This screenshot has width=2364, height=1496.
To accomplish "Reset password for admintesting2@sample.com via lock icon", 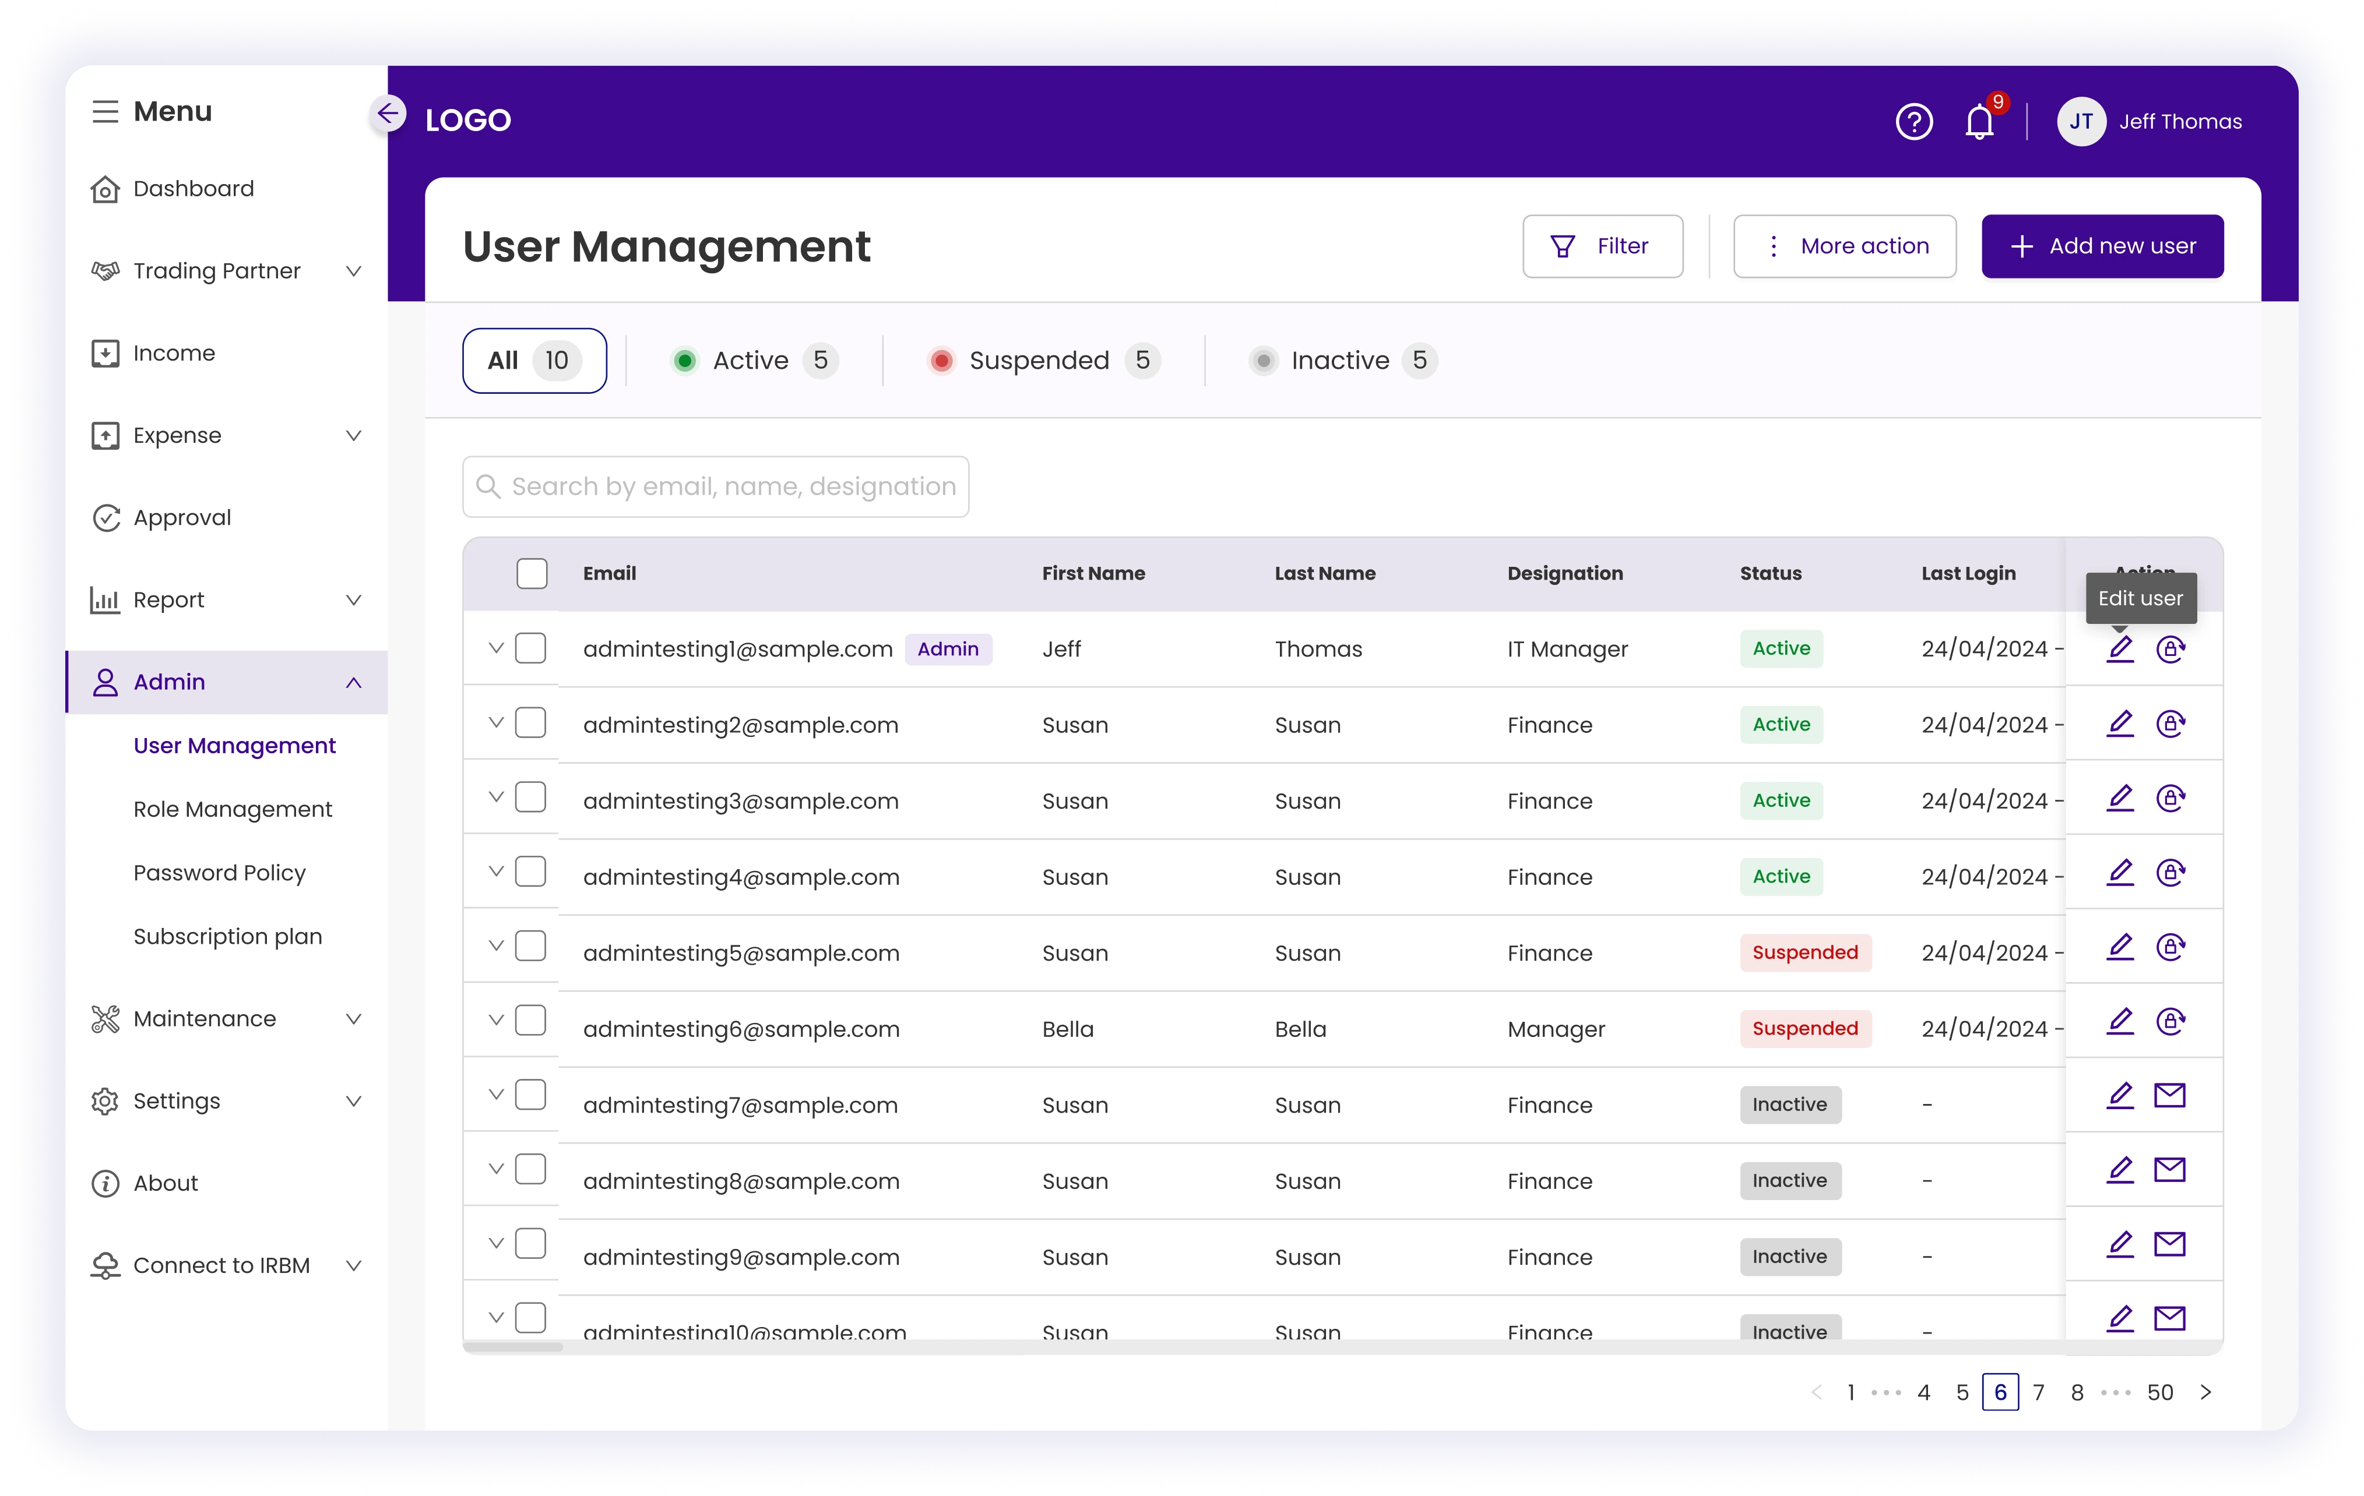I will [x=2170, y=724].
